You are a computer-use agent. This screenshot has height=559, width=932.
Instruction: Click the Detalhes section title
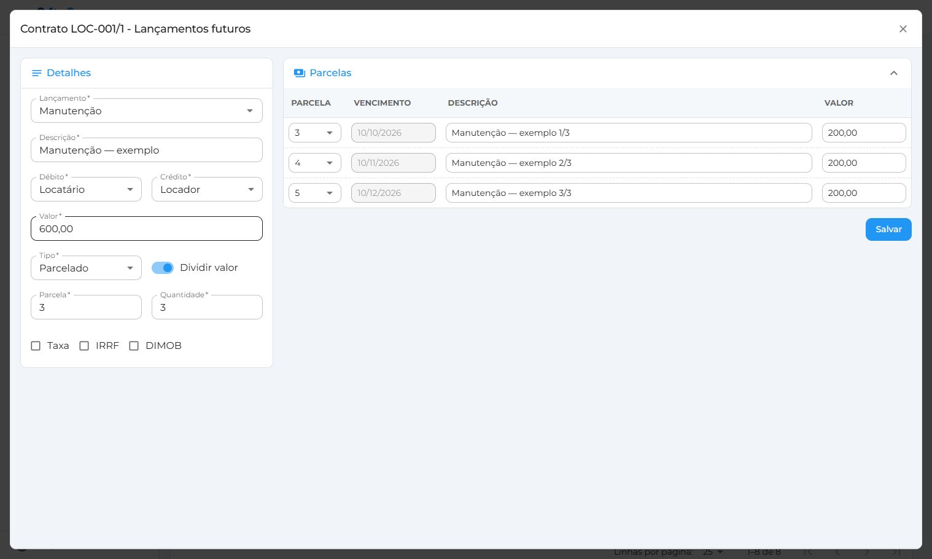point(69,73)
